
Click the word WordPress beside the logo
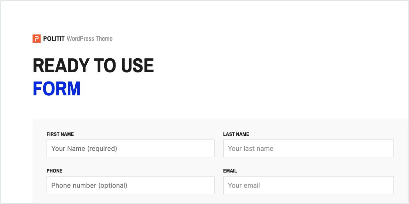click(x=80, y=39)
